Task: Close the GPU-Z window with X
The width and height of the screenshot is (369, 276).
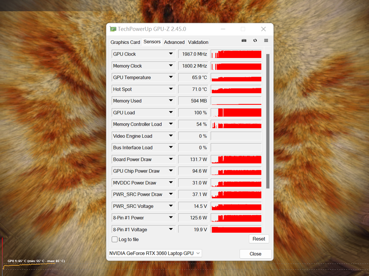Action: pyautogui.click(x=263, y=29)
